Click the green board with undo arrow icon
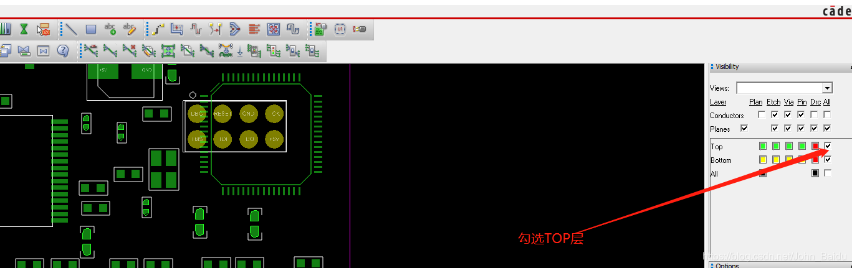852x268 pixels. (320, 29)
